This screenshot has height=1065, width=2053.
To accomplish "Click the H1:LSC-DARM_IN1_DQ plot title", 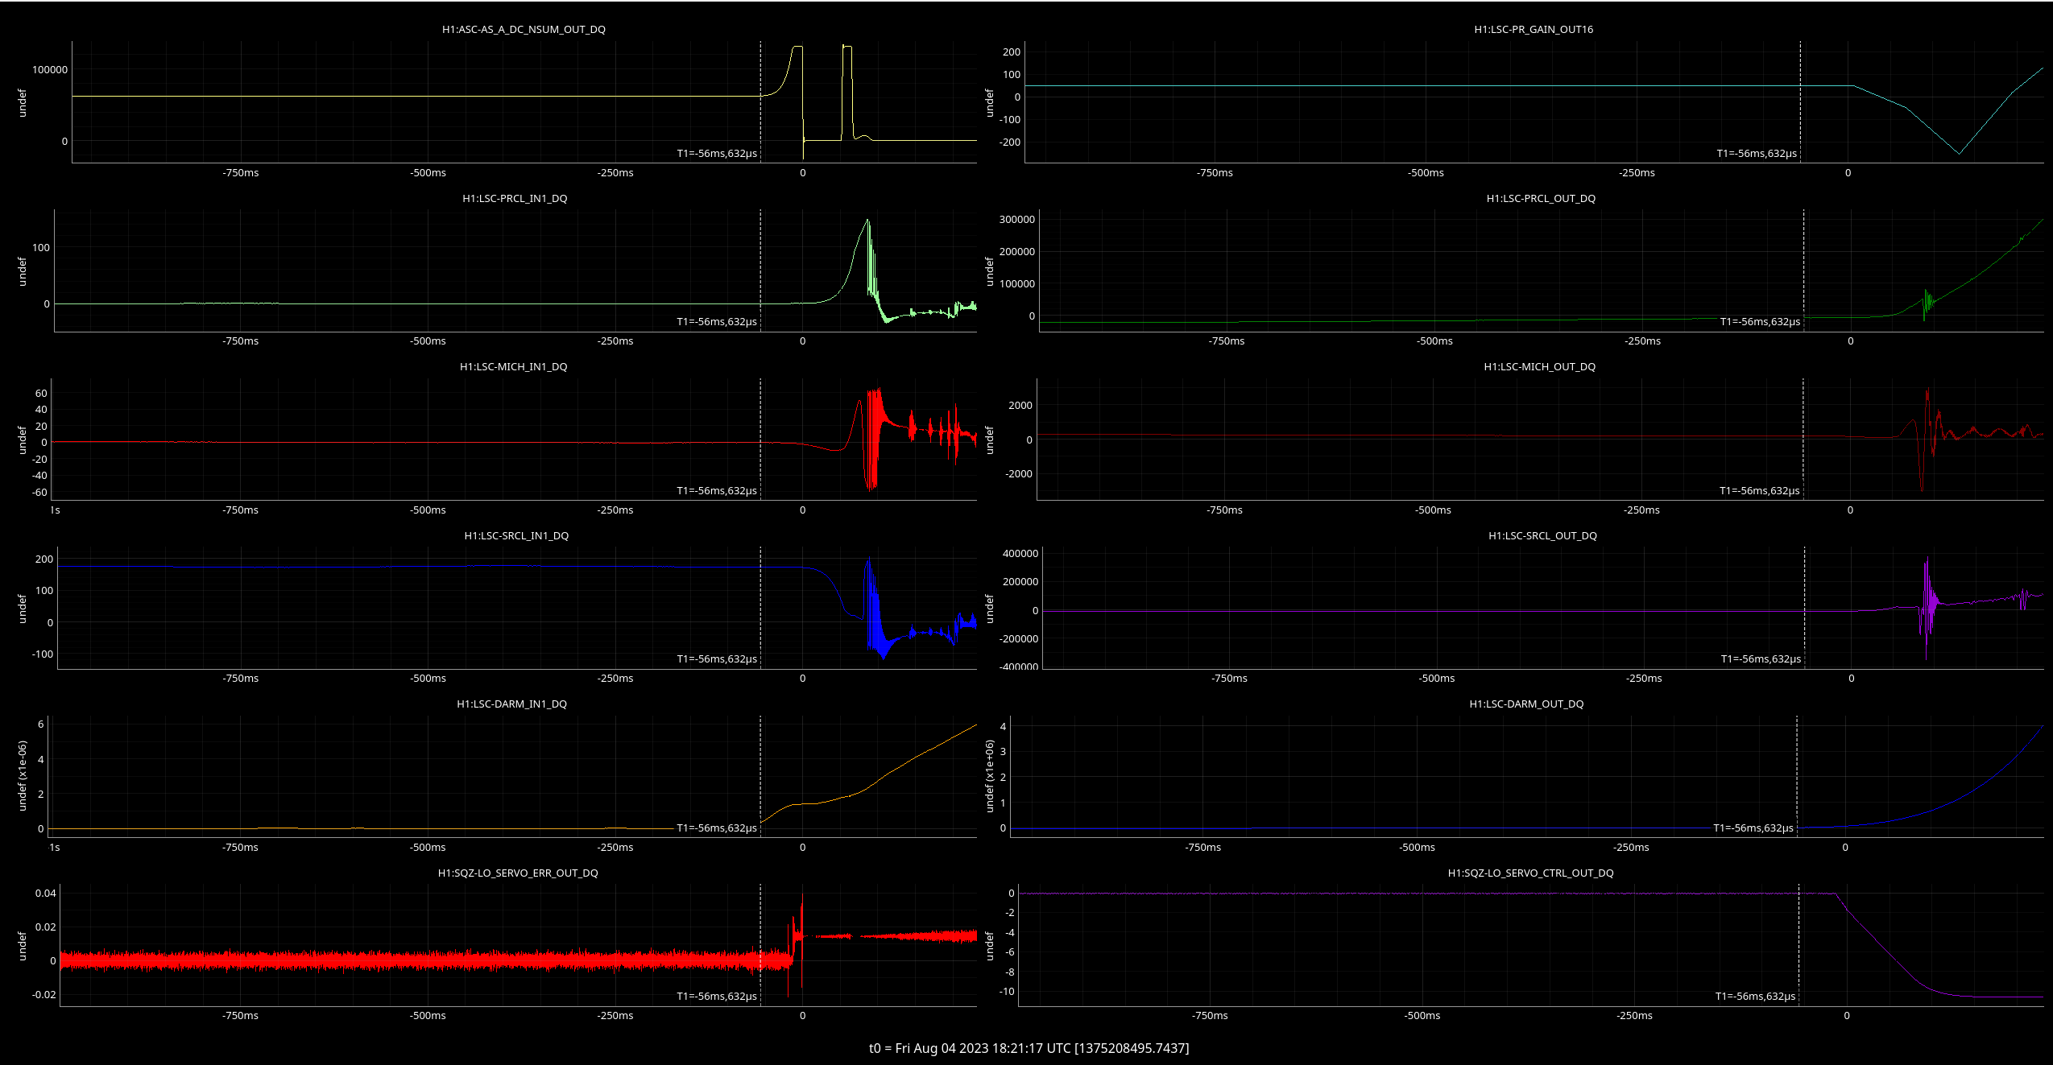I will tap(511, 704).
